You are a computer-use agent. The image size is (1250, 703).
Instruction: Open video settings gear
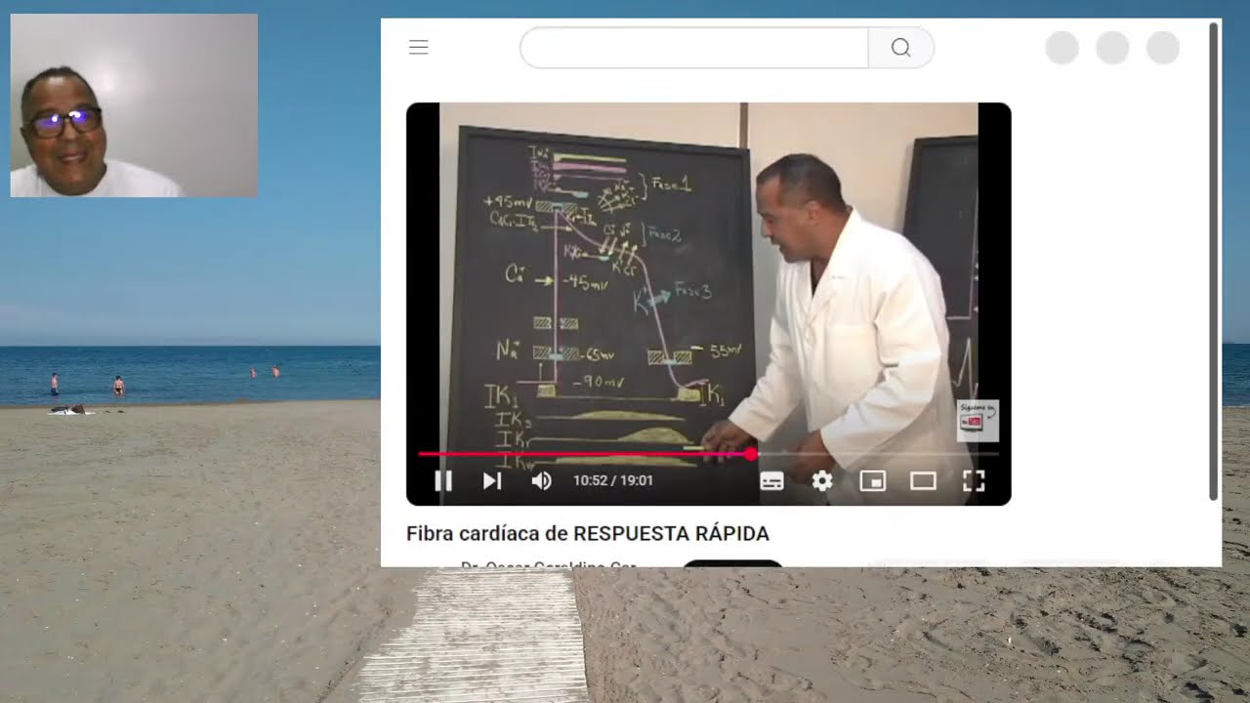822,480
